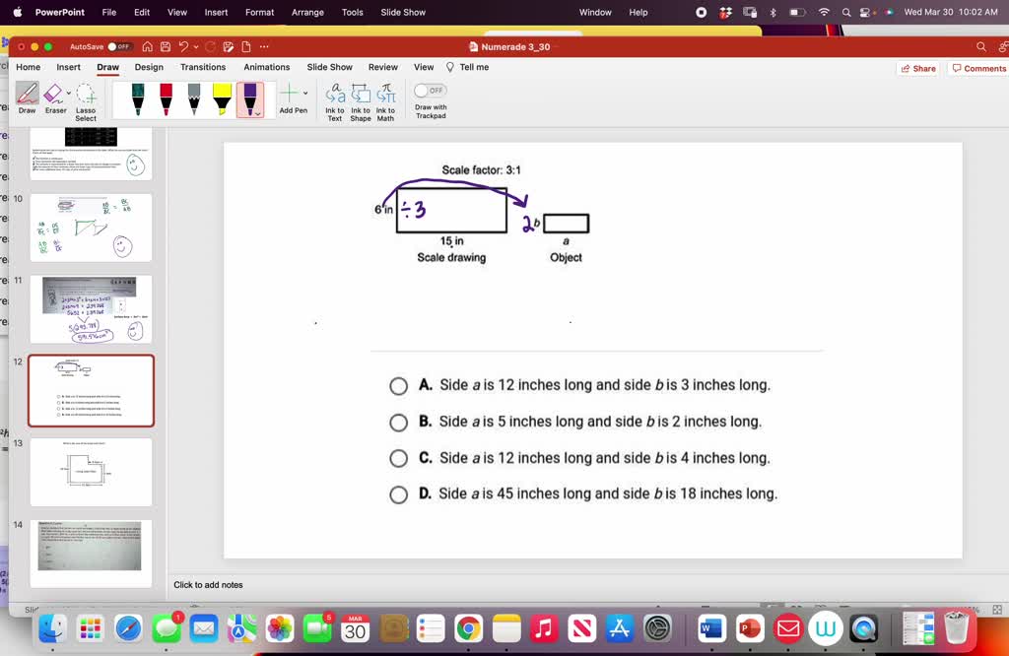Image resolution: width=1009 pixels, height=656 pixels.
Task: Click Ink to Shape
Action: (x=361, y=102)
